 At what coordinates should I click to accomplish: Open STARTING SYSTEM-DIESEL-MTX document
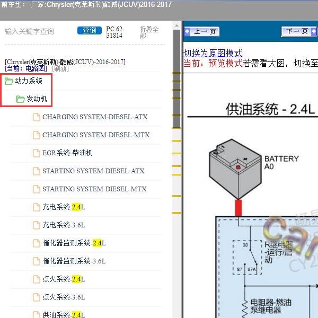tap(94, 189)
